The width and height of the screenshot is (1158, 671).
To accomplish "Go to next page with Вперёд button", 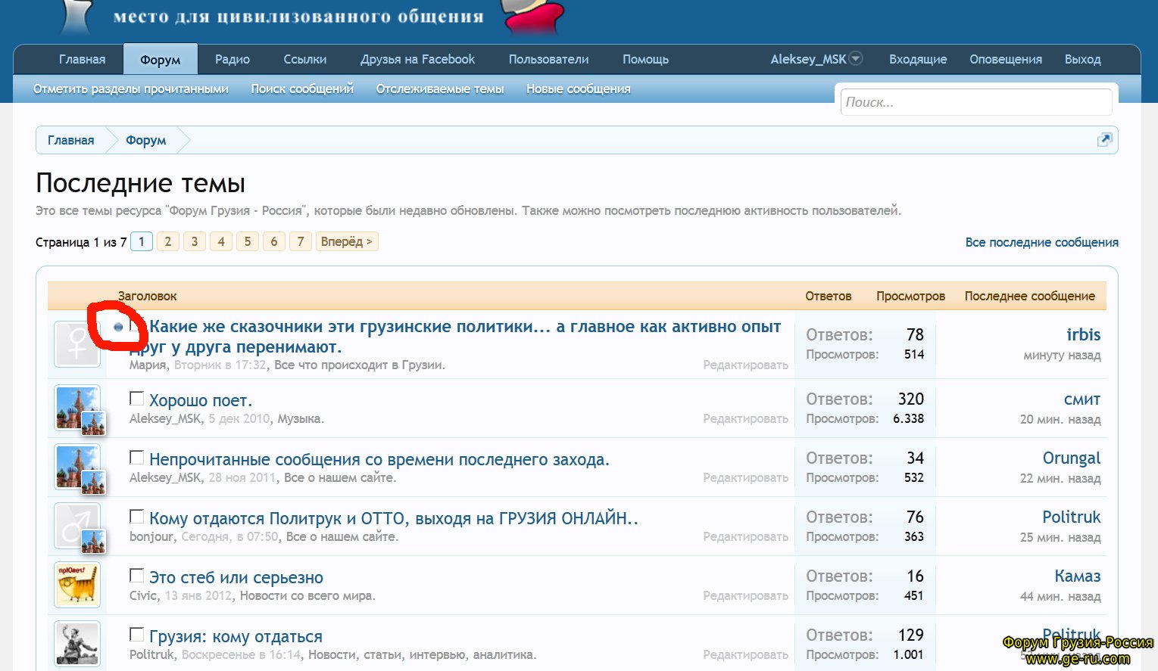I will 346,242.
